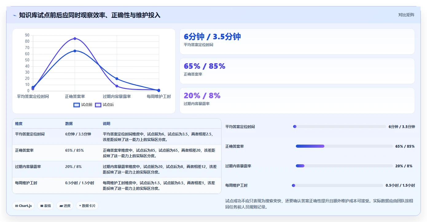Click the 说明 column header

[107, 124]
